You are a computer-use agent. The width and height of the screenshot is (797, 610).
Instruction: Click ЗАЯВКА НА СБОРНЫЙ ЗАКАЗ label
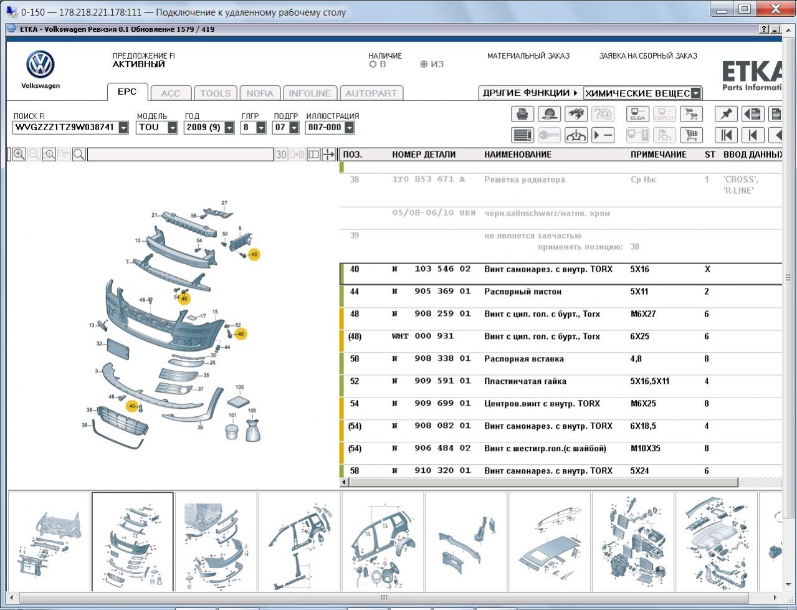point(648,55)
